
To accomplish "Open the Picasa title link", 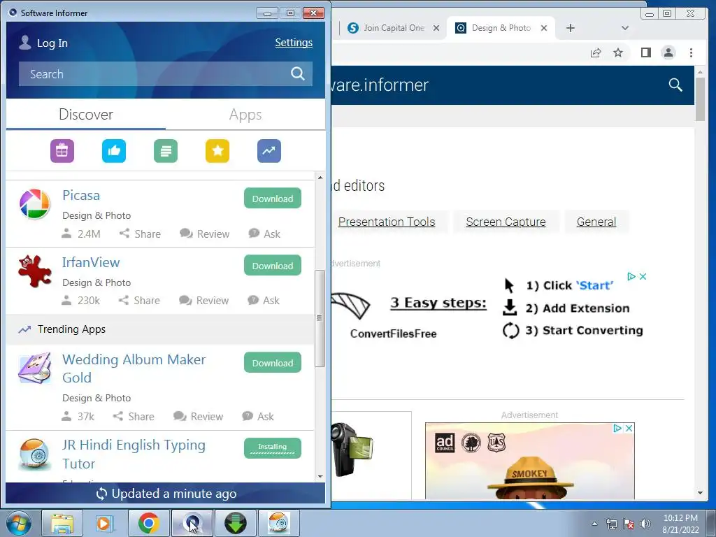I will [81, 195].
